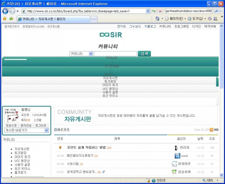Click the stop loading X icon

160,11
